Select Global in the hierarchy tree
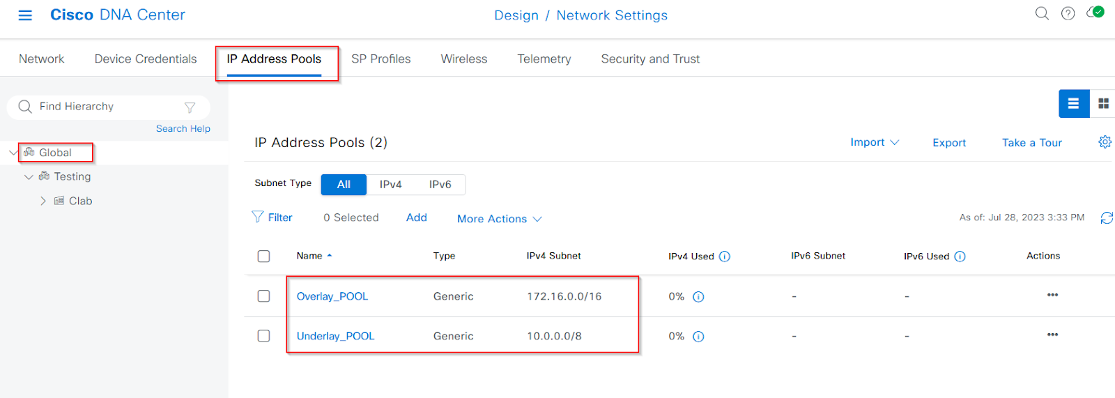This screenshot has width=1115, height=398. [x=55, y=153]
